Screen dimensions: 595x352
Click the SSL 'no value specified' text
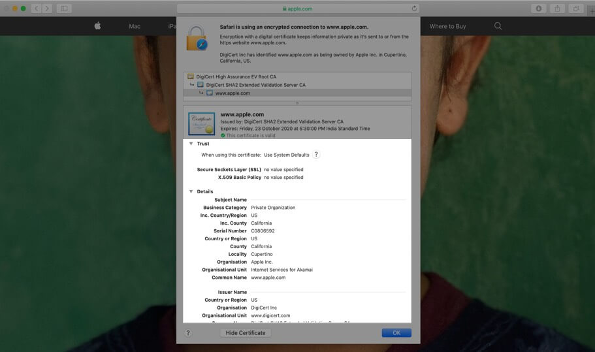[283, 170]
